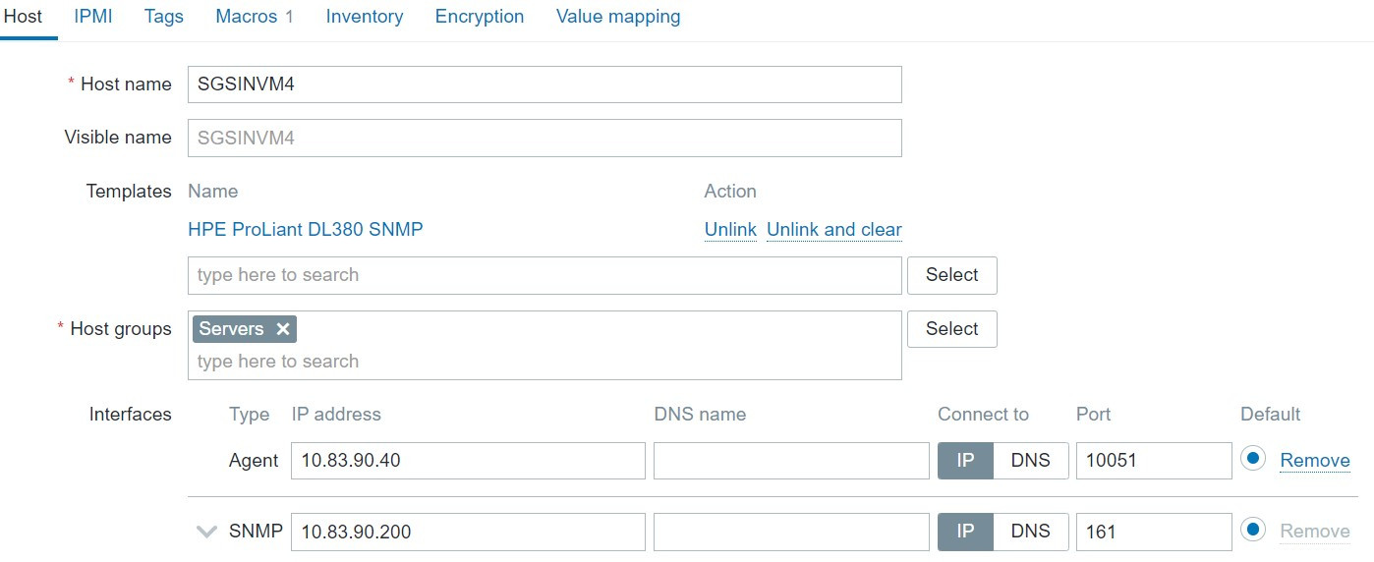Click Unlink and clear for the template
This screenshot has height=562, width=1374.
[x=834, y=230]
